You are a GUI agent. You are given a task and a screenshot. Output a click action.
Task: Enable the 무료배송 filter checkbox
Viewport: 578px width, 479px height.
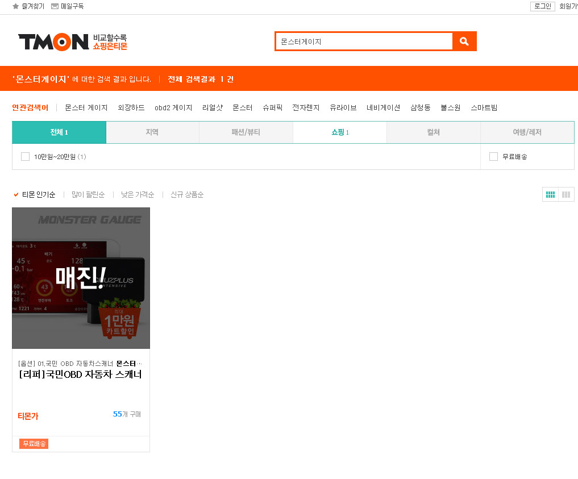[x=493, y=157]
